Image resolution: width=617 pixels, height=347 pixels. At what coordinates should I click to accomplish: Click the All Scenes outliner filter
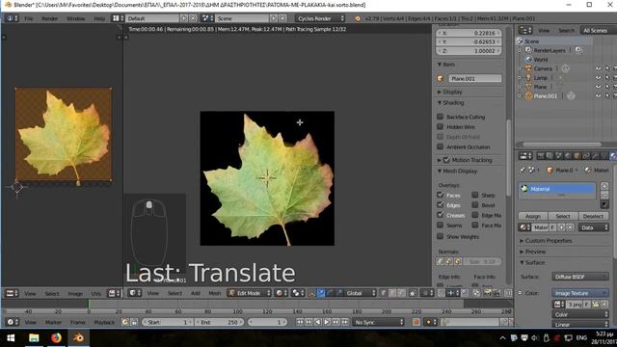596,30
